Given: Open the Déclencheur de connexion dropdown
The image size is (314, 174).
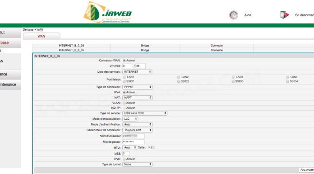Looking at the screenshot, I should [x=137, y=130].
